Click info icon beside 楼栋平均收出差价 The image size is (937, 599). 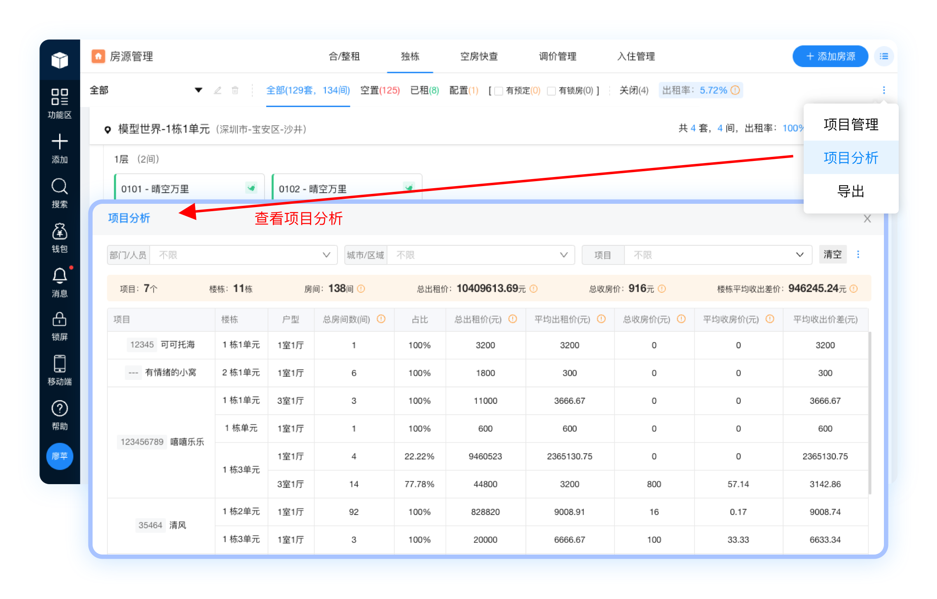[854, 289]
